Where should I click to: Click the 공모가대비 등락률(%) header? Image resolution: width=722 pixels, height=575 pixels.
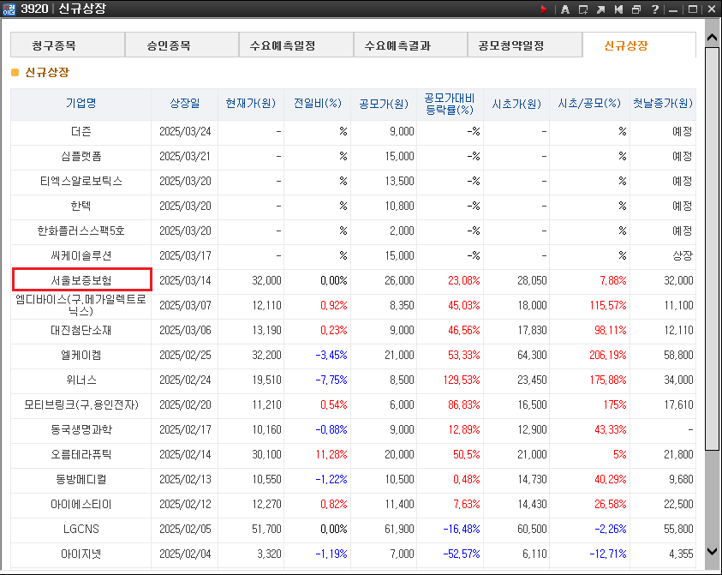coord(450,104)
